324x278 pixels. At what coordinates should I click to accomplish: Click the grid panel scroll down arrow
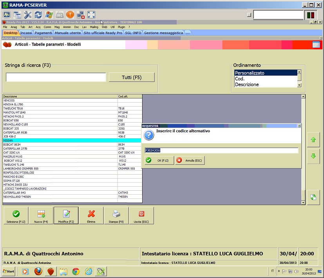click(303, 202)
